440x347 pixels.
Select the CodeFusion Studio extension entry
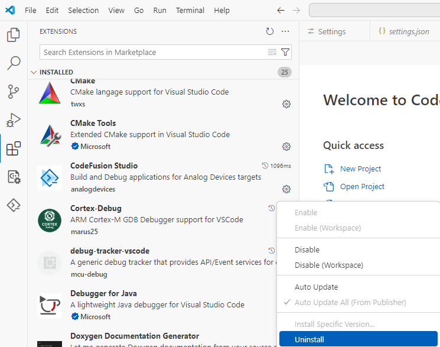point(164,177)
